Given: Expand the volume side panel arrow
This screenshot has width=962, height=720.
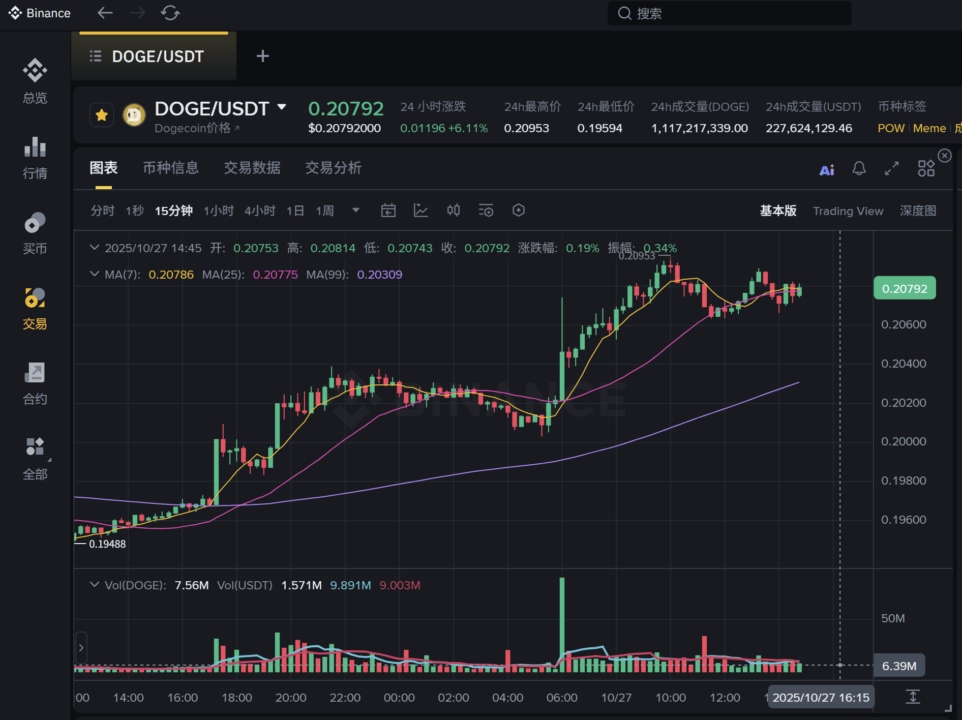Looking at the screenshot, I should (81, 648).
